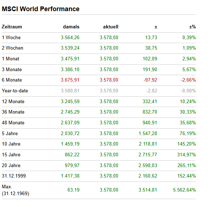
Task: Click the Max. percentage 5.562,64%
Action: pyautogui.click(x=184, y=190)
